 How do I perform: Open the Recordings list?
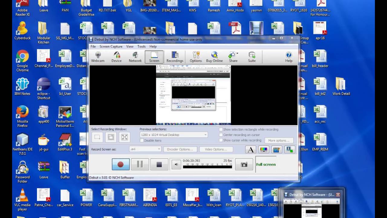(x=175, y=57)
